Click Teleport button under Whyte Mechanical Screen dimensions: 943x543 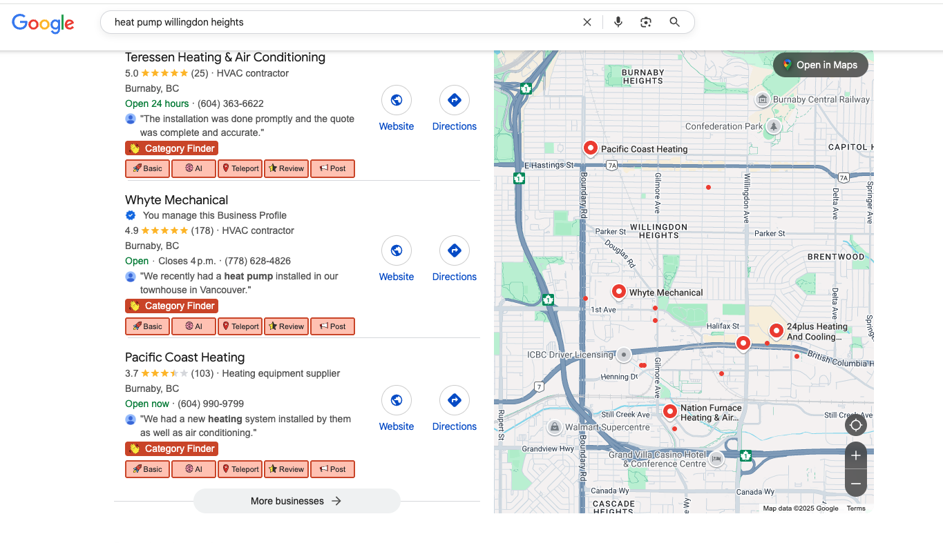[x=240, y=326]
